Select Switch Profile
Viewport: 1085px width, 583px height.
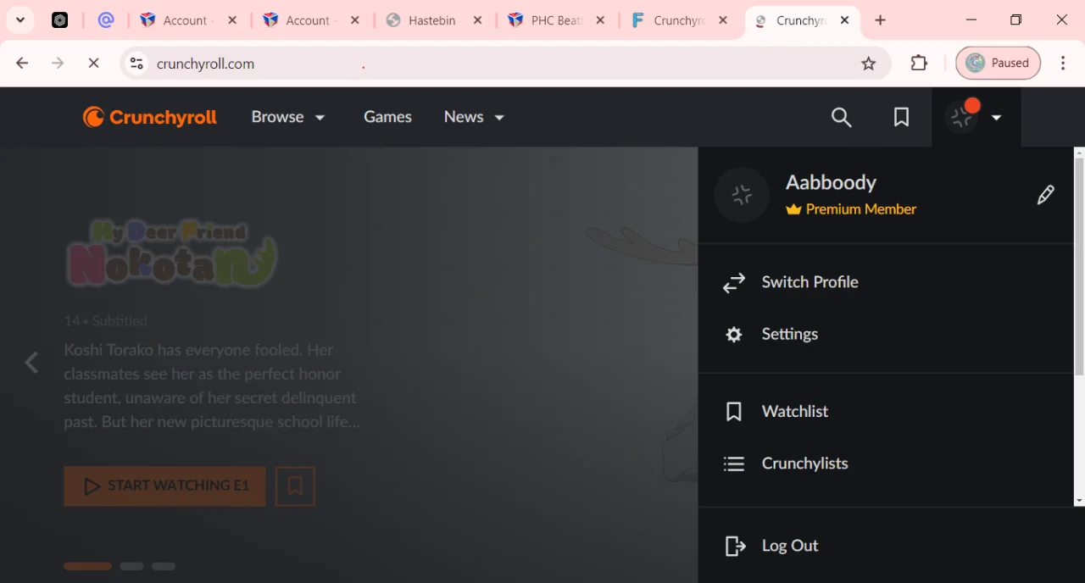[810, 282]
